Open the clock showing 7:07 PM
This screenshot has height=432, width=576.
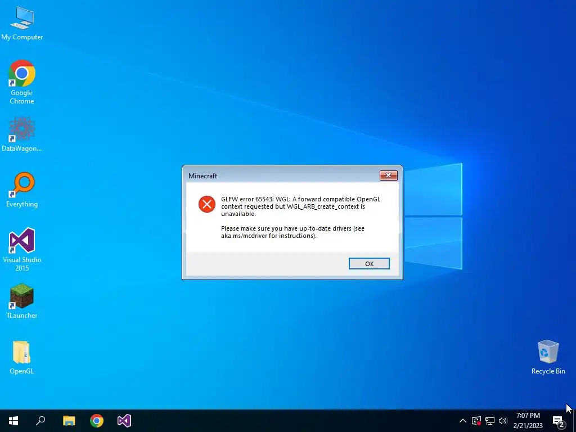point(528,421)
